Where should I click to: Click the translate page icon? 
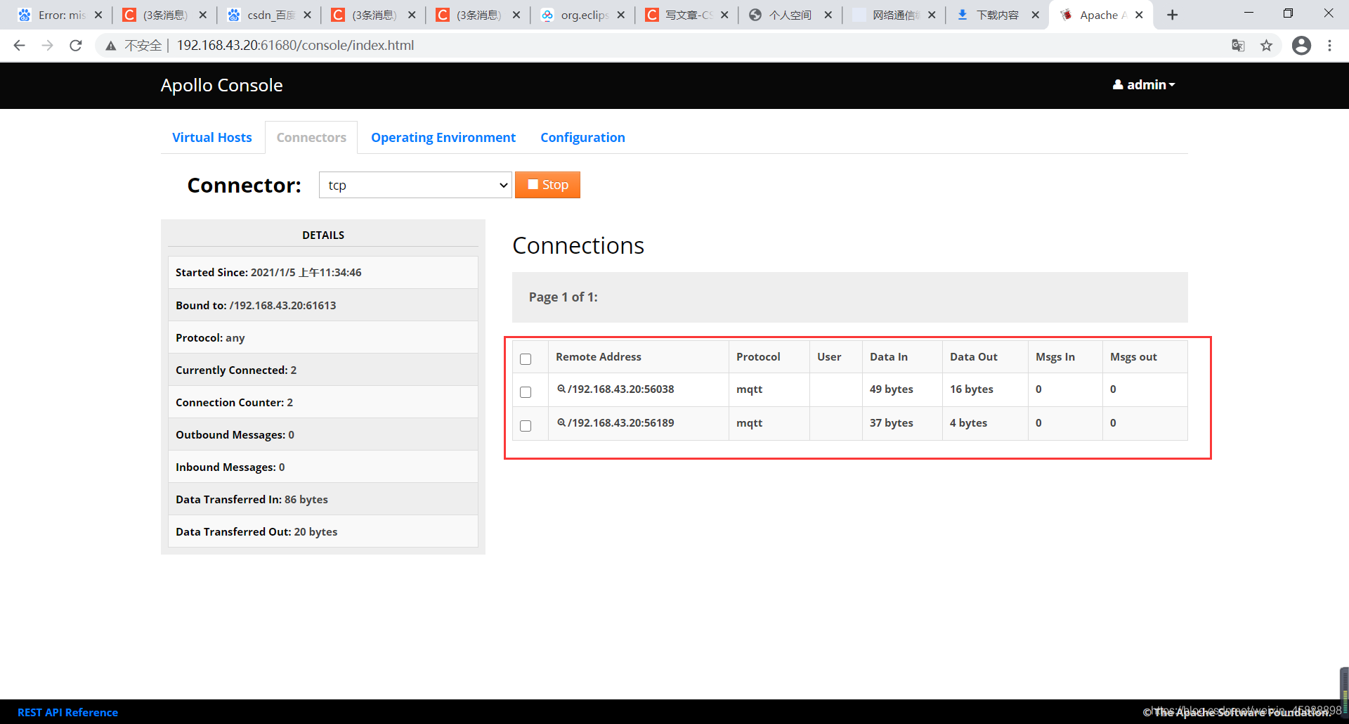[1238, 46]
